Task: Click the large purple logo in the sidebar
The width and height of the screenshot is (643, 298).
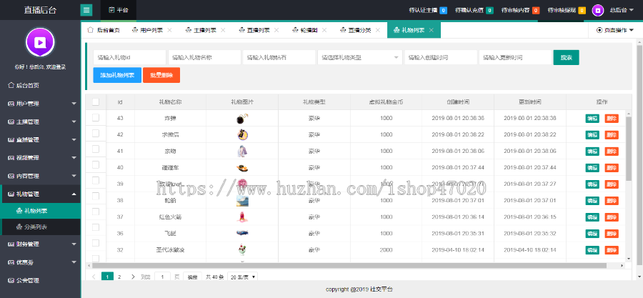Action: click(40, 42)
